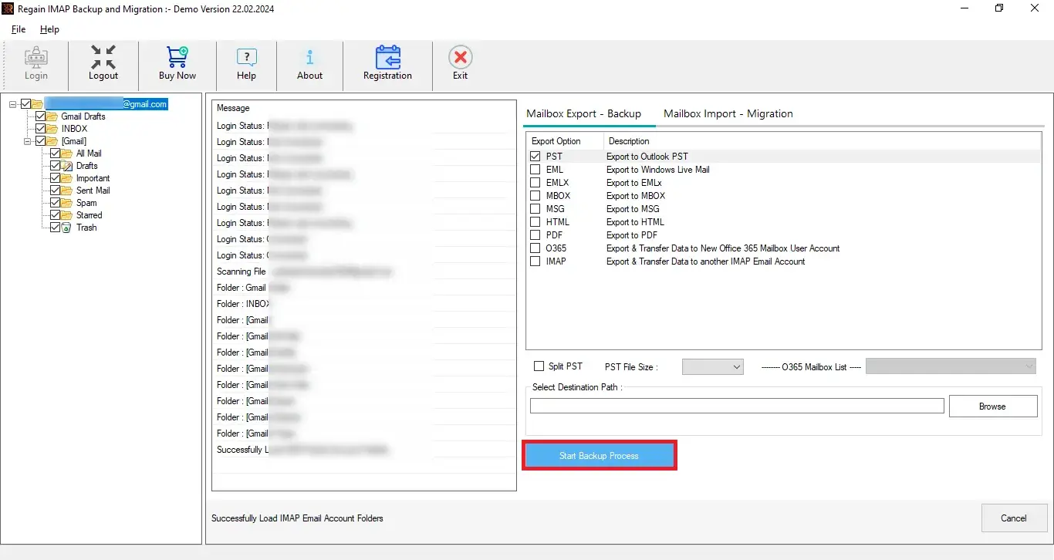Viewport: 1054px width, 560px height.
Task: Uncheck the INBOX folder checkbox
Action: (41, 129)
